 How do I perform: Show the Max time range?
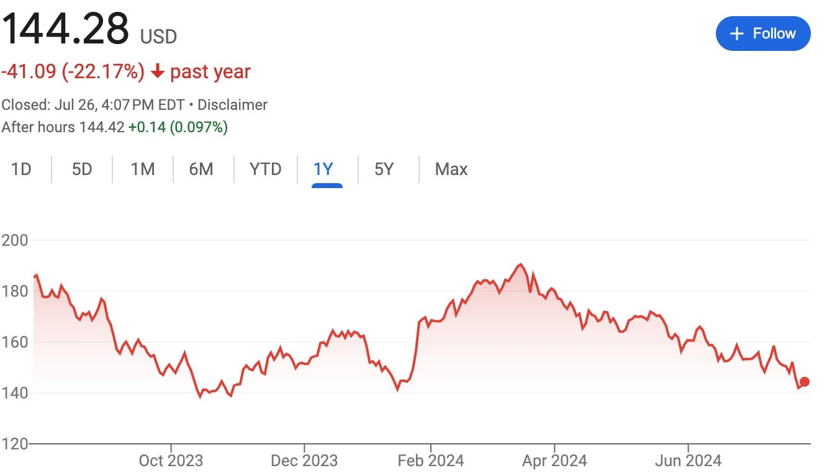[x=451, y=169]
